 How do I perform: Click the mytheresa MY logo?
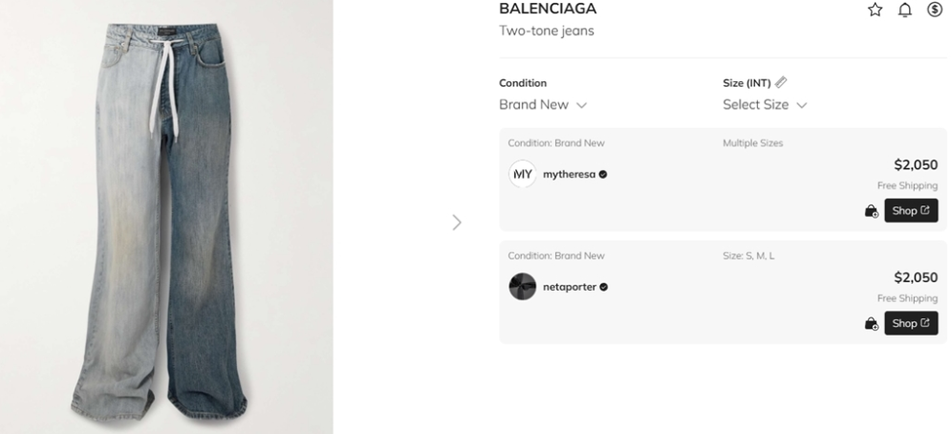point(523,174)
